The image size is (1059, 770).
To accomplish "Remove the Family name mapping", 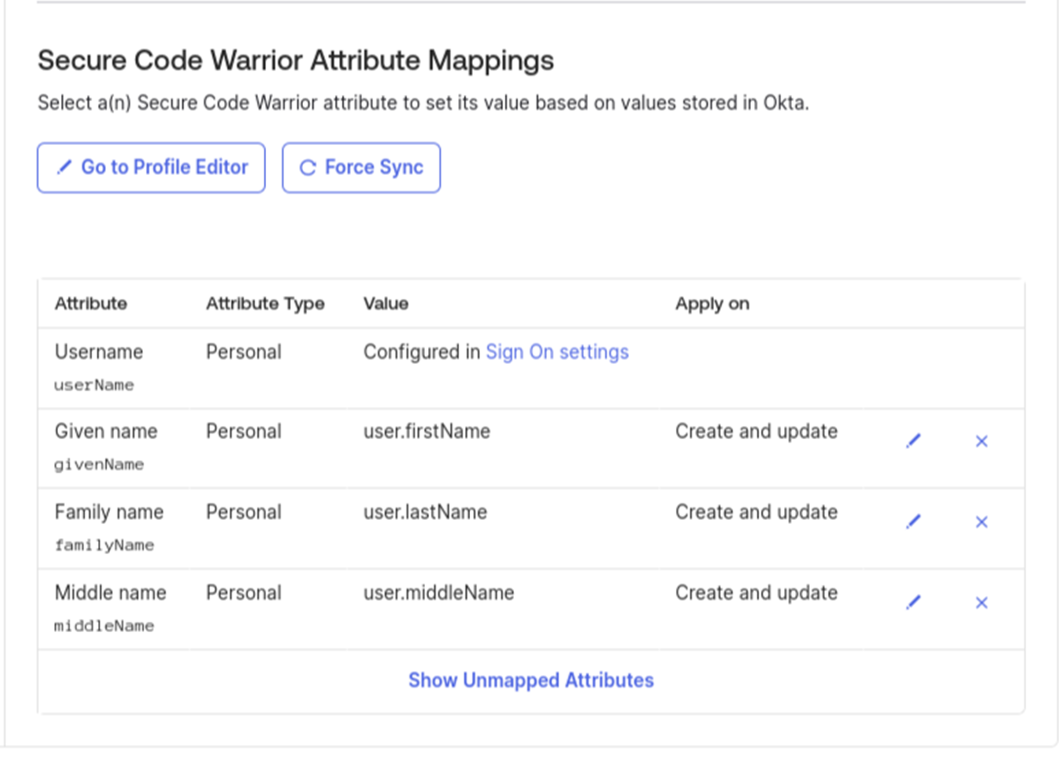I will tap(981, 522).
